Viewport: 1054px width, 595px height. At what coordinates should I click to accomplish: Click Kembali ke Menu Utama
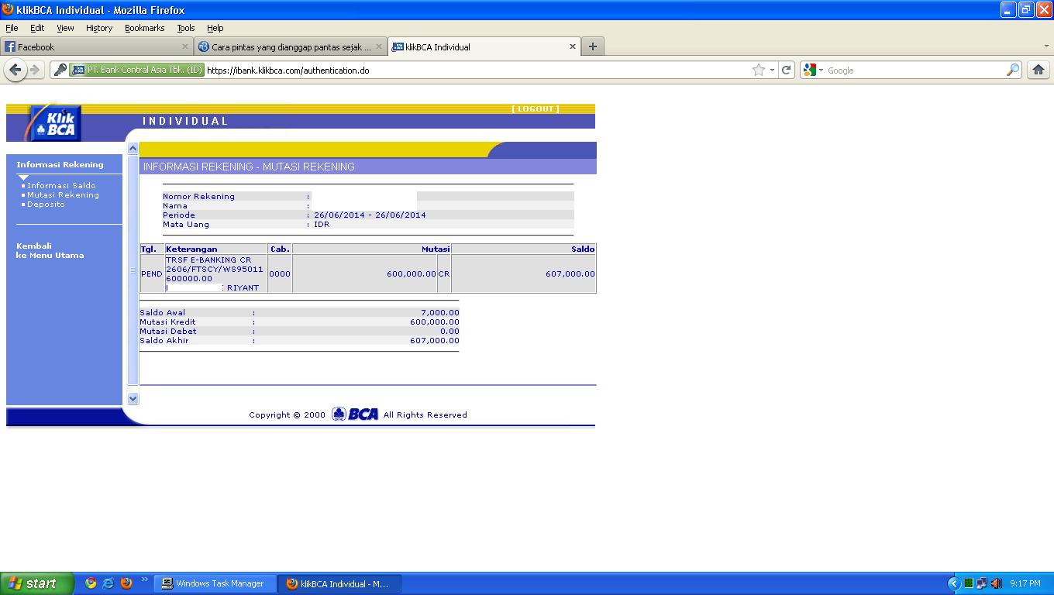pyautogui.click(x=50, y=250)
